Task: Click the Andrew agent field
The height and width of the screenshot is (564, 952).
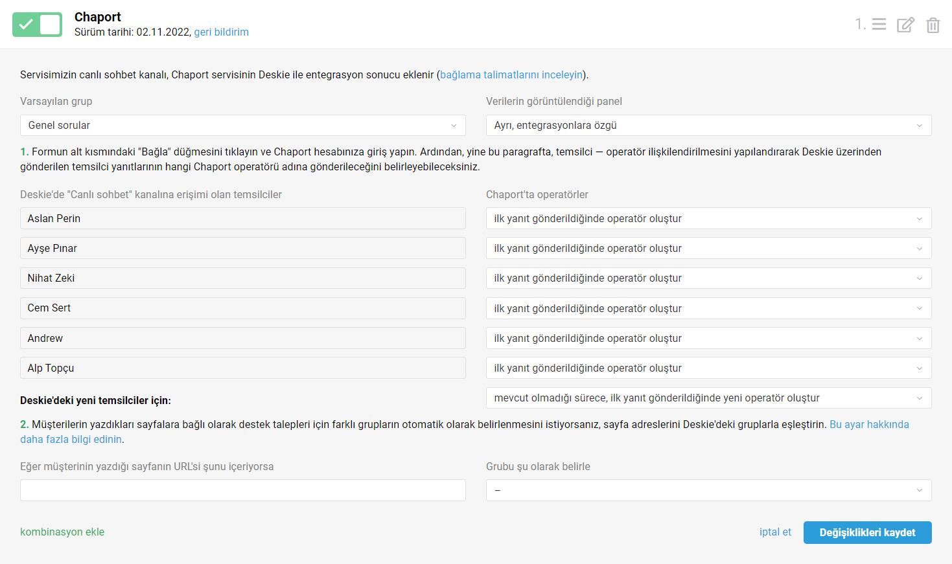Action: (x=243, y=338)
